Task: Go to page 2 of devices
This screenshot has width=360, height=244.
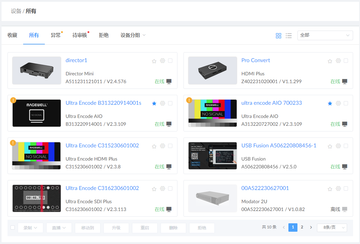Action: click(x=302, y=227)
